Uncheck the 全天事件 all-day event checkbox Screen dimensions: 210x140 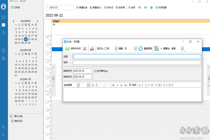[96, 71]
